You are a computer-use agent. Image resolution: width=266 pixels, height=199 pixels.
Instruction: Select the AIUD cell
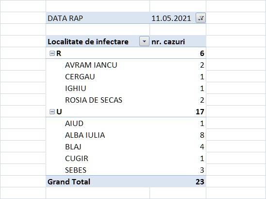[x=98, y=123]
